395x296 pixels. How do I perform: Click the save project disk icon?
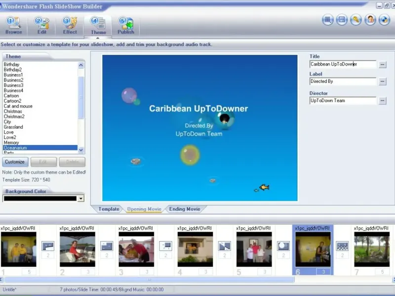click(x=342, y=20)
